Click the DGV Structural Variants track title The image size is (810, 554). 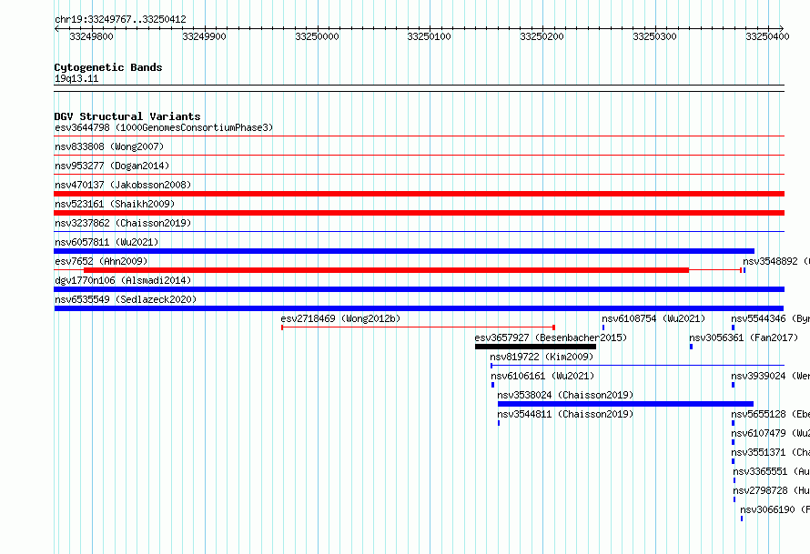(x=127, y=116)
